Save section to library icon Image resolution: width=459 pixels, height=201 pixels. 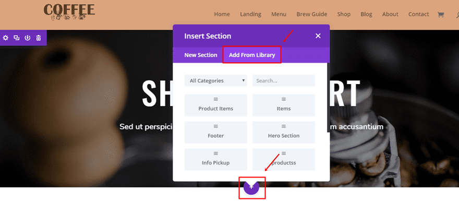point(28,38)
